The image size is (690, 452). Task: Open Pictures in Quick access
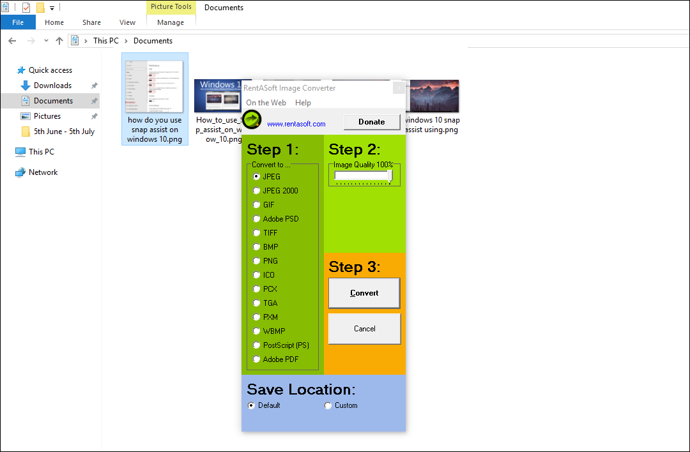tap(47, 116)
